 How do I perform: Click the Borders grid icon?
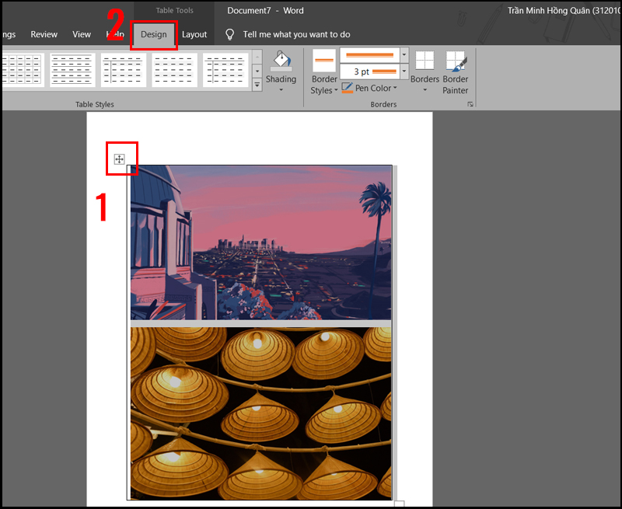pyautogui.click(x=425, y=61)
